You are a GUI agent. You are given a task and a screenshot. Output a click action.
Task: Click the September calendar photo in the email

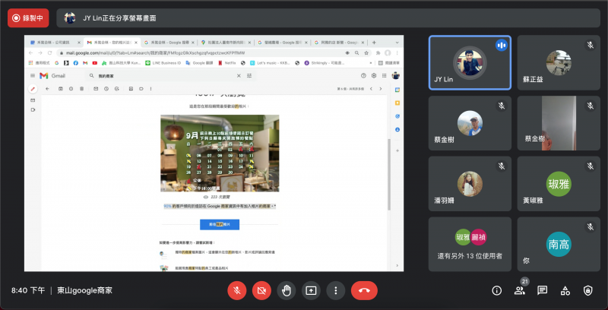(220, 153)
